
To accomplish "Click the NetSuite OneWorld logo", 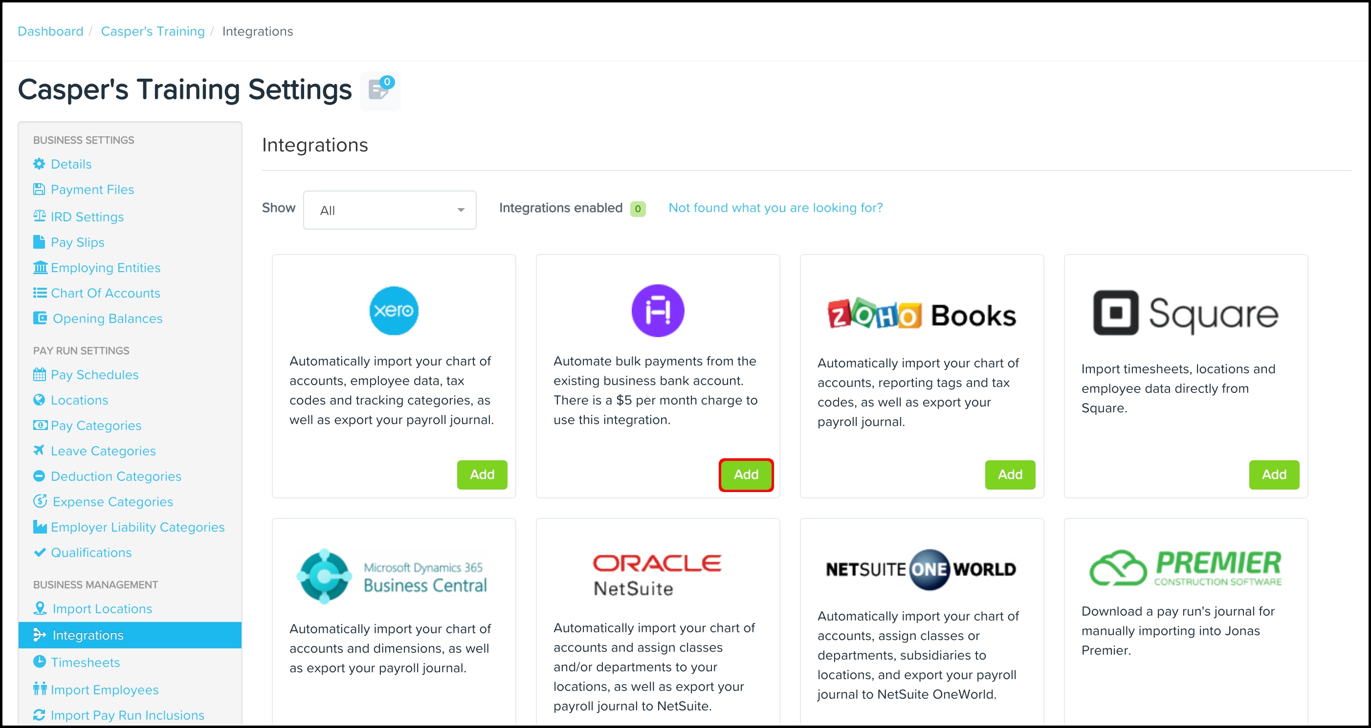I will pyautogui.click(x=921, y=570).
